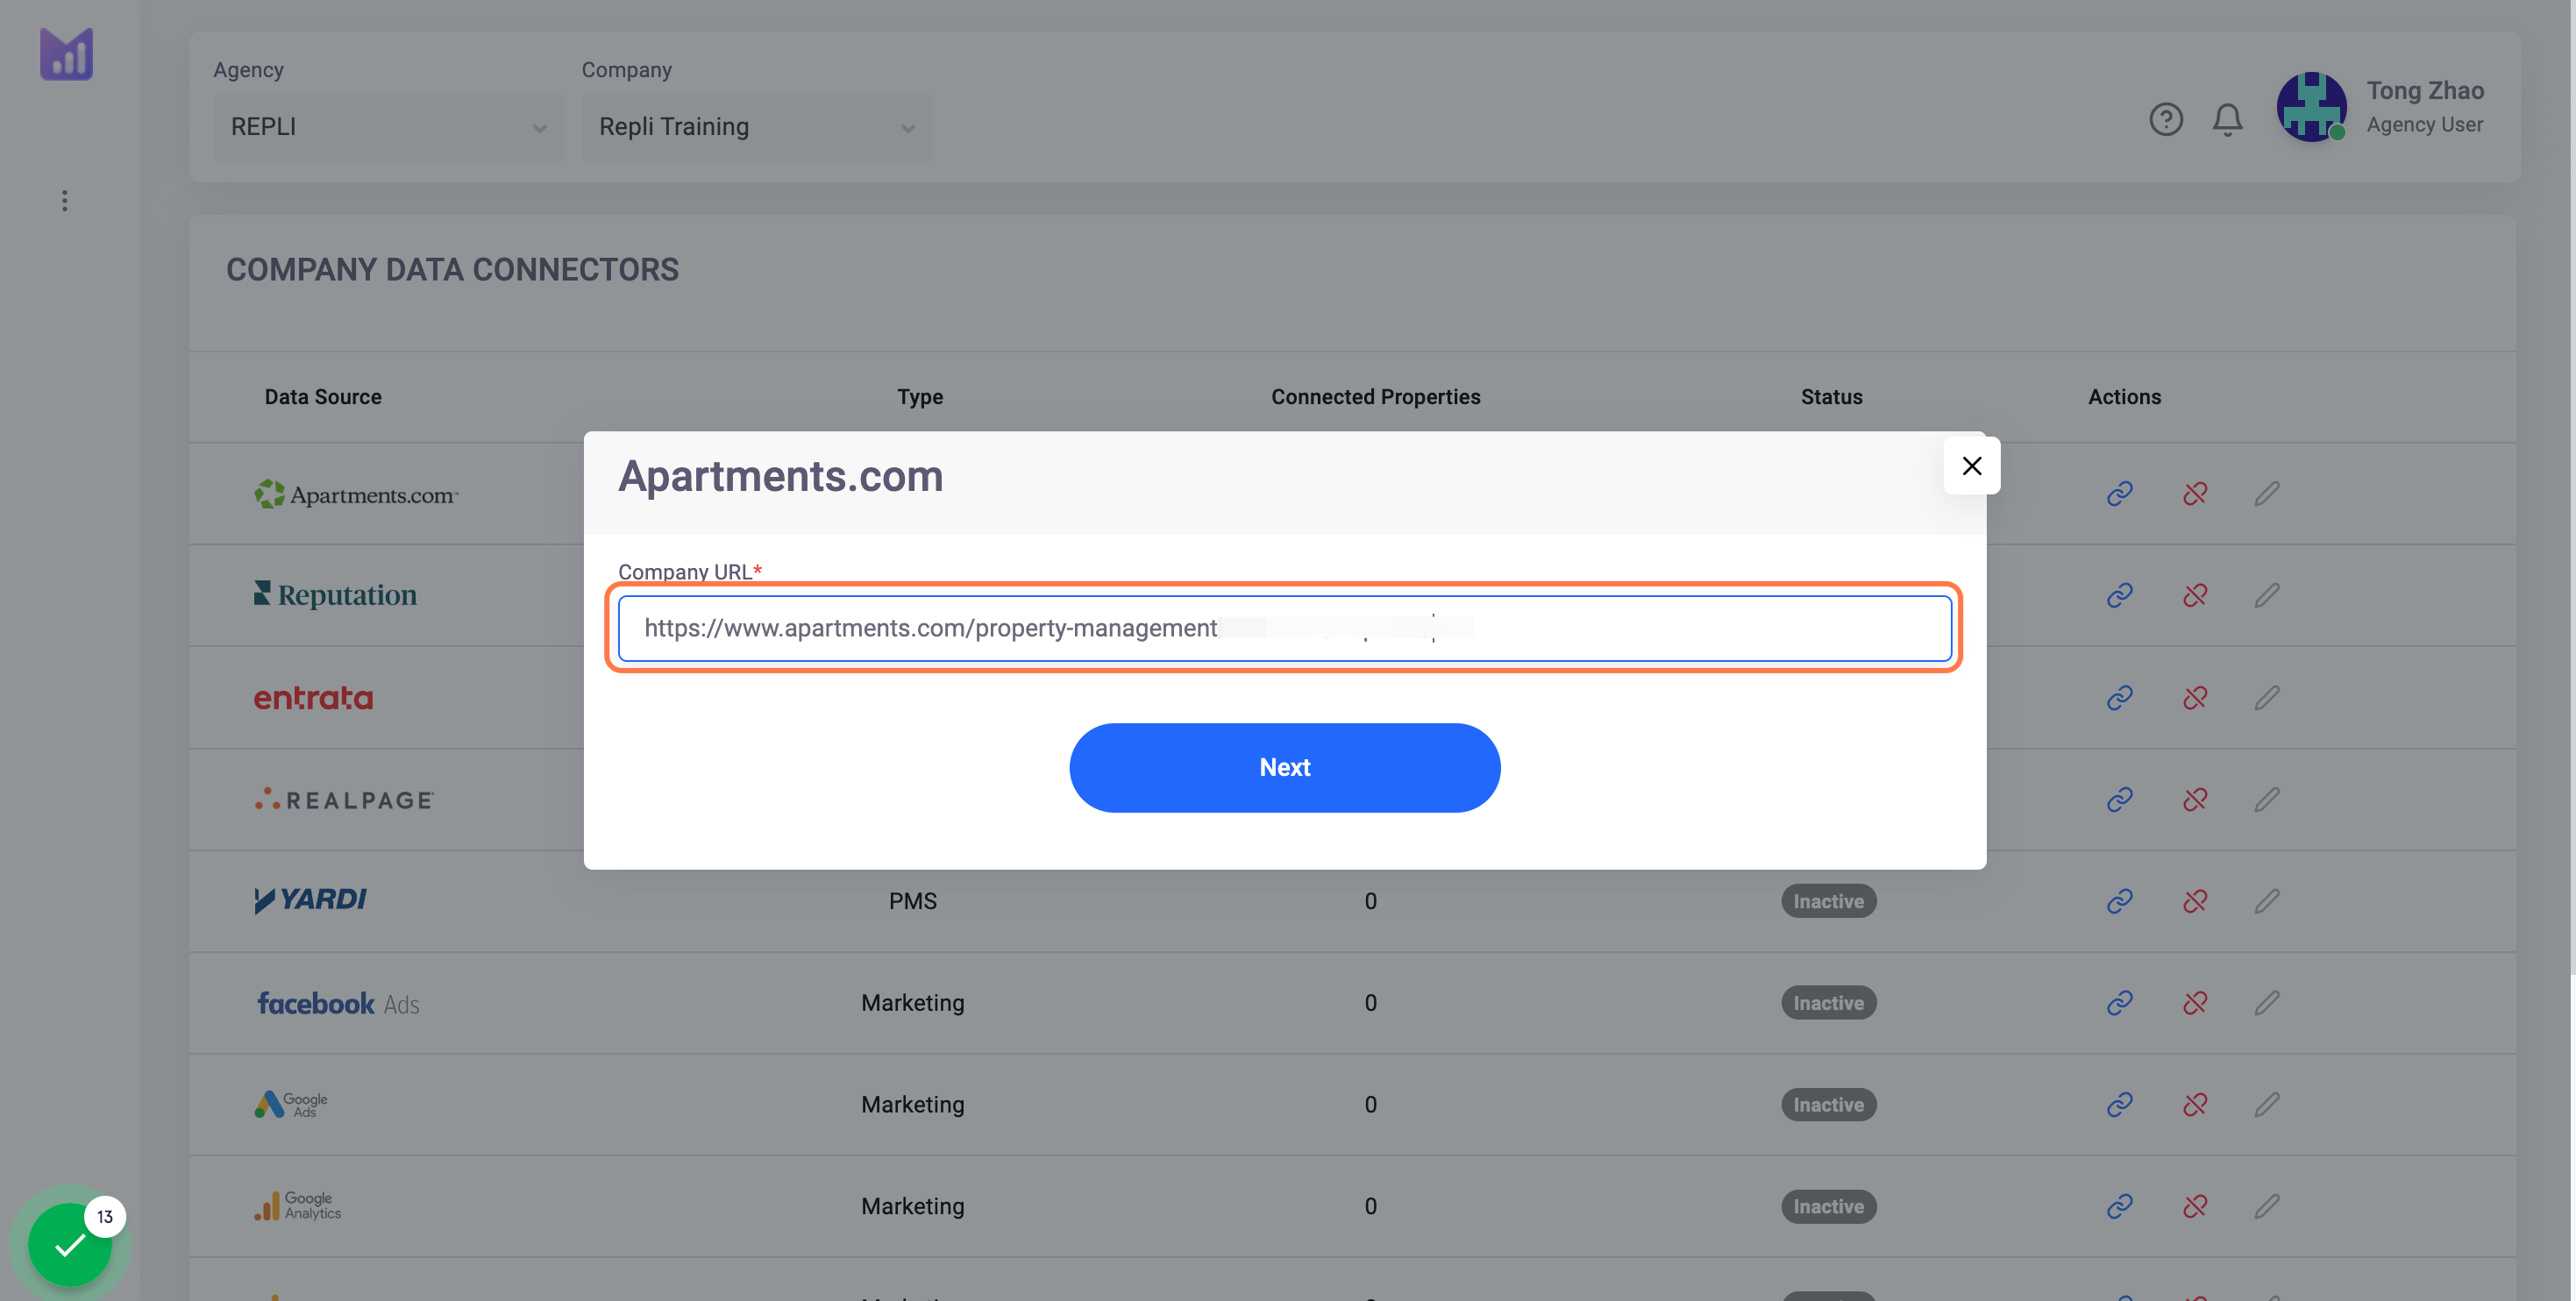Image resolution: width=2576 pixels, height=1301 pixels.
Task: Click the COMPANY DATA CONNECTORS heading
Action: 452,270
